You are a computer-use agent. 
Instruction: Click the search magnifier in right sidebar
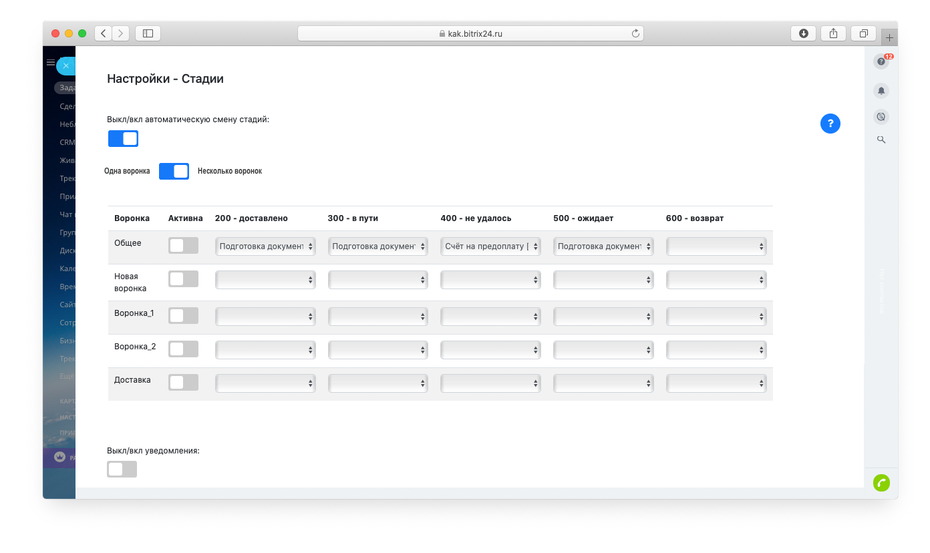881,140
